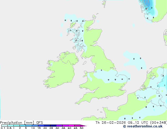This screenshot has height=129, width=167.
Task: Select the 15–20 mm legend swatch
Action: click(x=41, y=126)
